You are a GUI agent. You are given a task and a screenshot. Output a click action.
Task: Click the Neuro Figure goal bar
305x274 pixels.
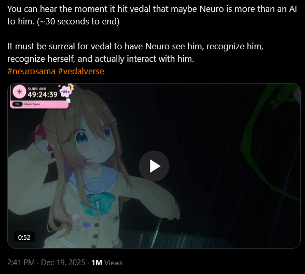39,104
